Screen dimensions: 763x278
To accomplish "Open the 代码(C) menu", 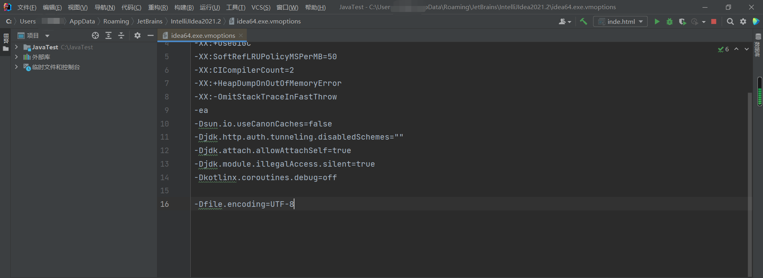I will [x=131, y=8].
